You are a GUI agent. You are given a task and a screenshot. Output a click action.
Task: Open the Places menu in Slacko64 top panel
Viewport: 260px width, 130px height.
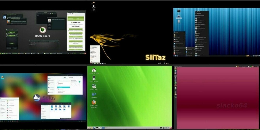click(x=180, y=66)
